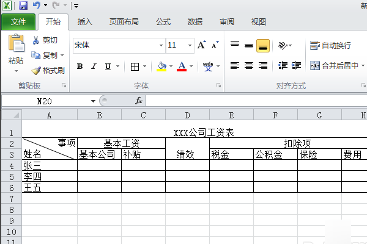367x244 pixels.
Task: Click the Cut (剪切) scissors icon
Action: click(x=35, y=40)
